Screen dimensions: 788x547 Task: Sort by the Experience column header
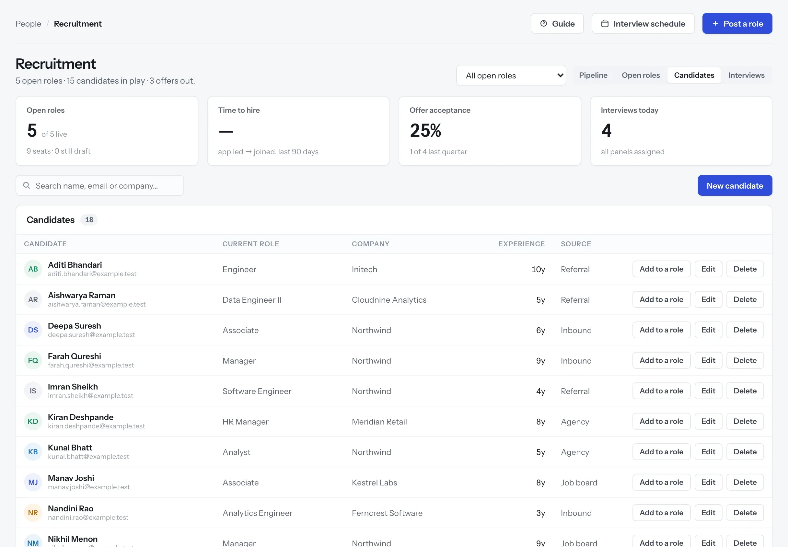(521, 244)
